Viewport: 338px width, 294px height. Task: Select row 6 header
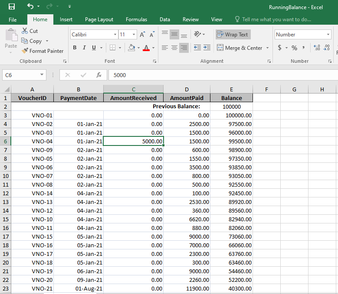click(x=5, y=141)
